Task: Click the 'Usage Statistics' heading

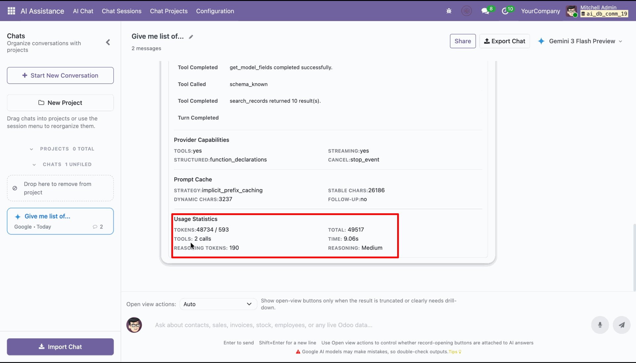Action: click(195, 219)
